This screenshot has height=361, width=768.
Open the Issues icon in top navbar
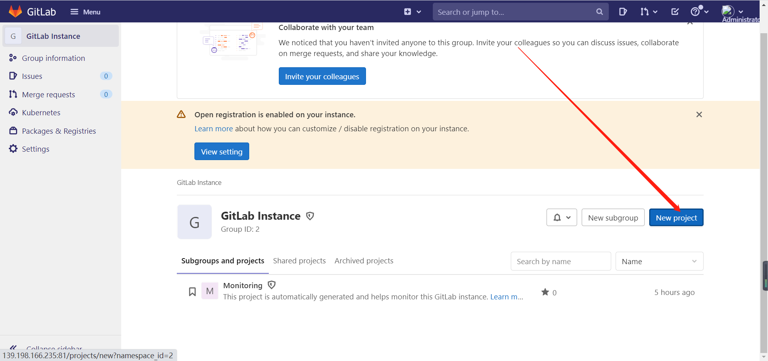pyautogui.click(x=622, y=12)
